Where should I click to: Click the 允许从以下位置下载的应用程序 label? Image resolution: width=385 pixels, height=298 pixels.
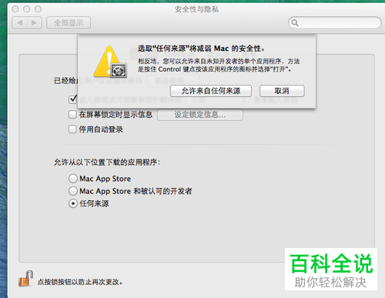(107, 162)
